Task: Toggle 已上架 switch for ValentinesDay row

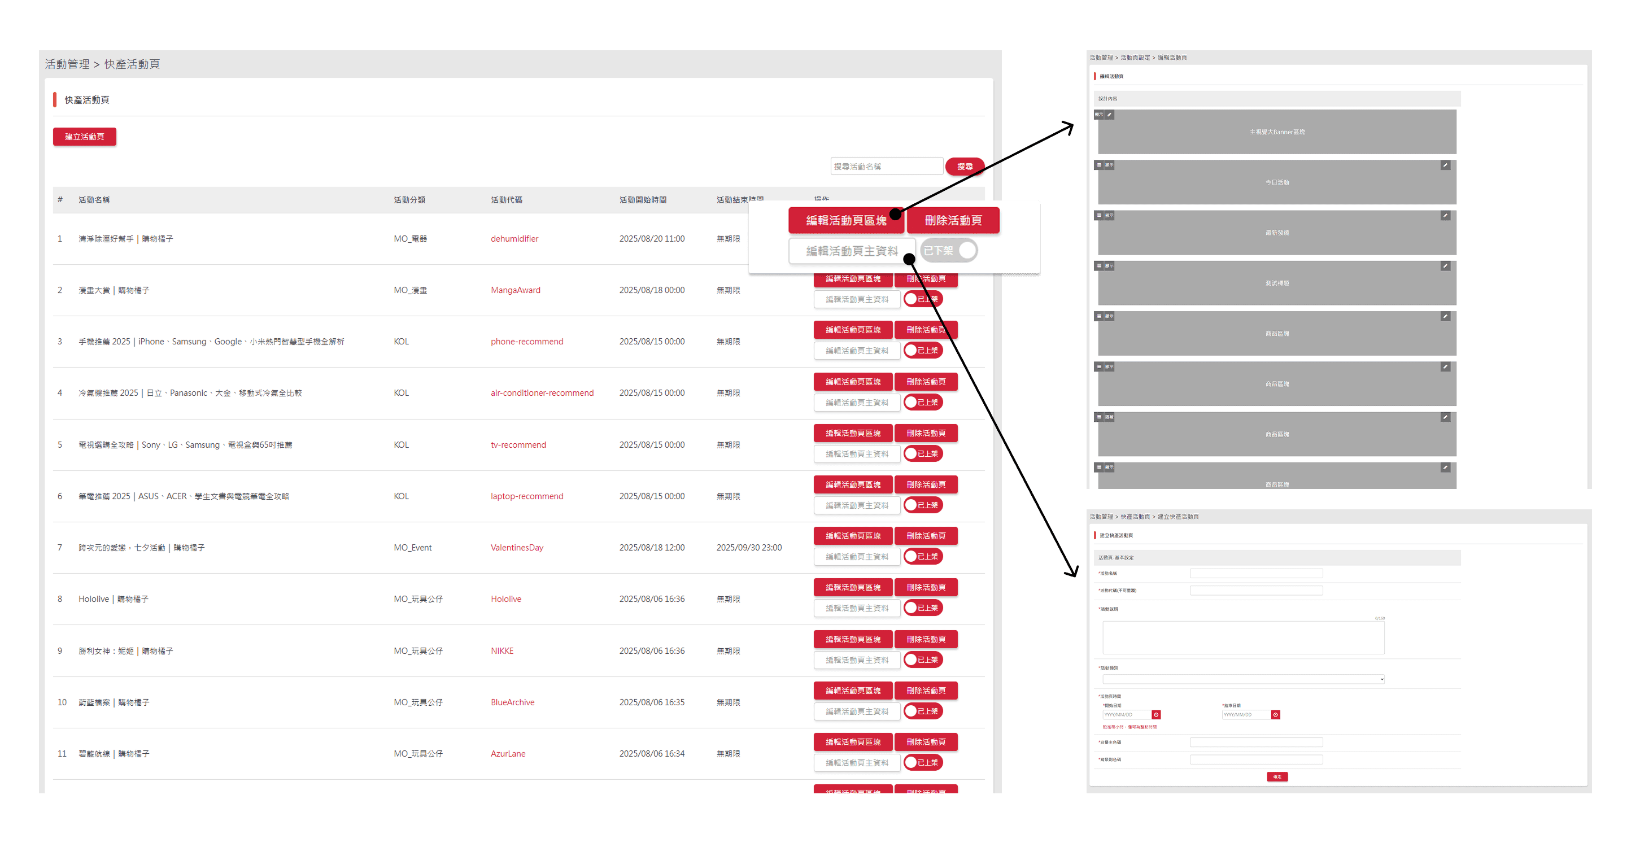Action: (x=923, y=556)
